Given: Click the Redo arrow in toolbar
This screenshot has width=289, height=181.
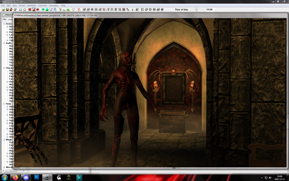Looking at the screenshot, I should 24,10.
